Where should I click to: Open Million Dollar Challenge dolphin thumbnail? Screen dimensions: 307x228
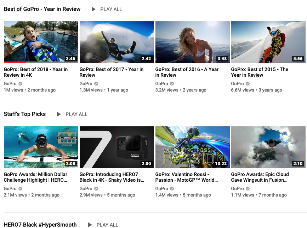tap(41, 147)
